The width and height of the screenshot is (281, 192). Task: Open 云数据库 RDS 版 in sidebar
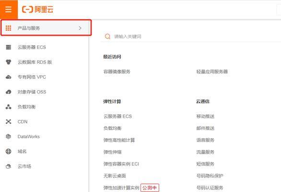(35, 62)
